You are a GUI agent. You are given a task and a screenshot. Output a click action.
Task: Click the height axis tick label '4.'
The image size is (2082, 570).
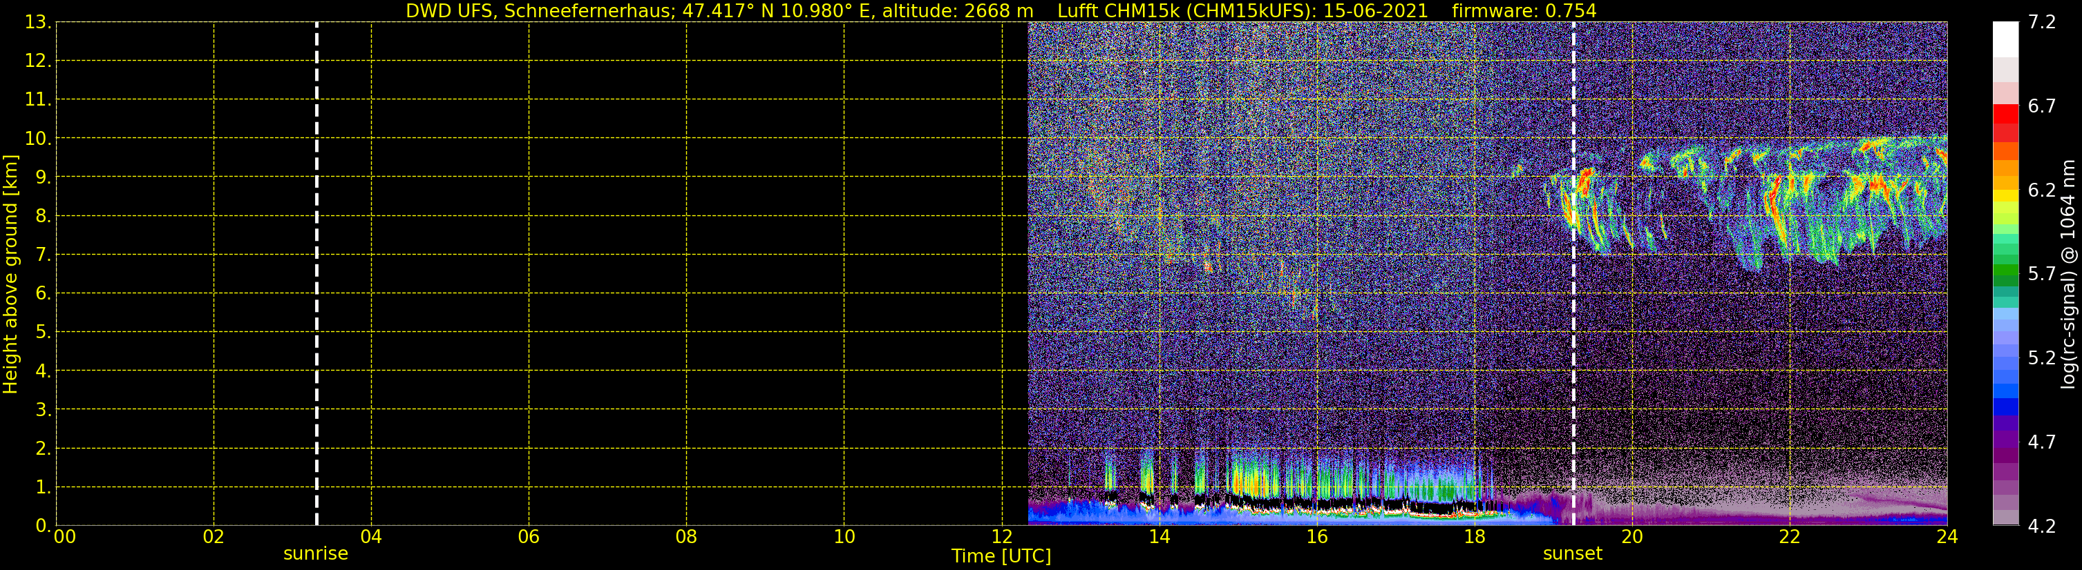point(43,371)
